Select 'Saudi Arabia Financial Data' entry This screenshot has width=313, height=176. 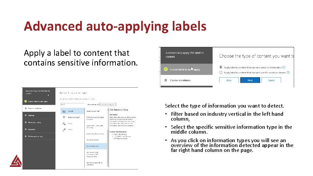coord(96,134)
